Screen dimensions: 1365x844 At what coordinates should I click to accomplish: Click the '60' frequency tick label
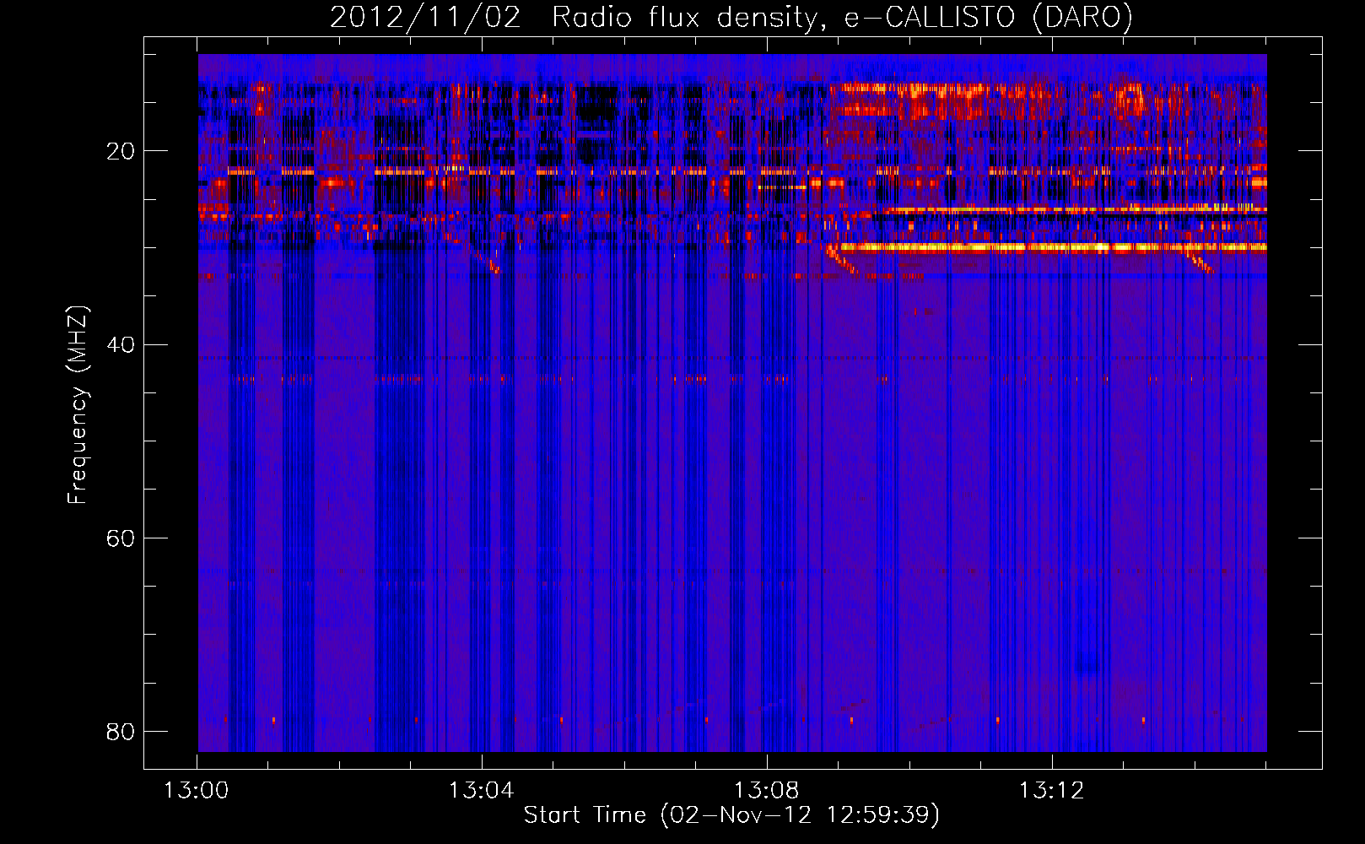tap(121, 538)
